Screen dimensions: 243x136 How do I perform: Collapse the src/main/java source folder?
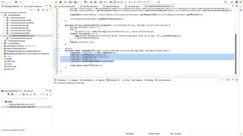point(2,15)
